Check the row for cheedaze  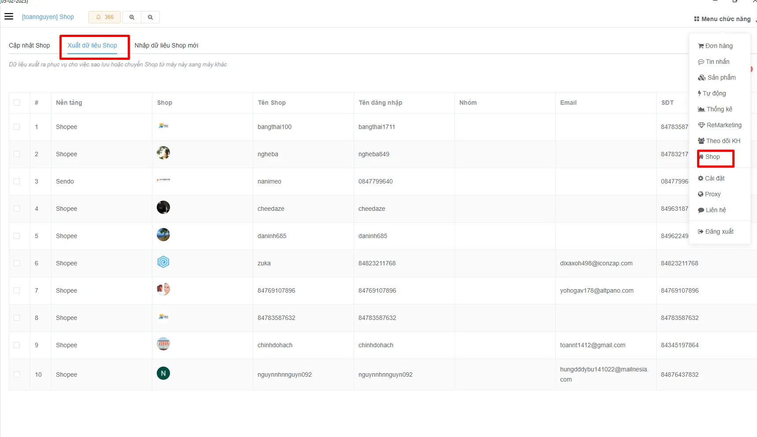click(x=17, y=209)
